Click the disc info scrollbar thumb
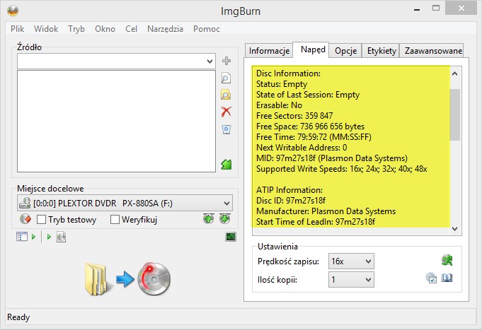Screen dimensions: 482x330 point(455,114)
